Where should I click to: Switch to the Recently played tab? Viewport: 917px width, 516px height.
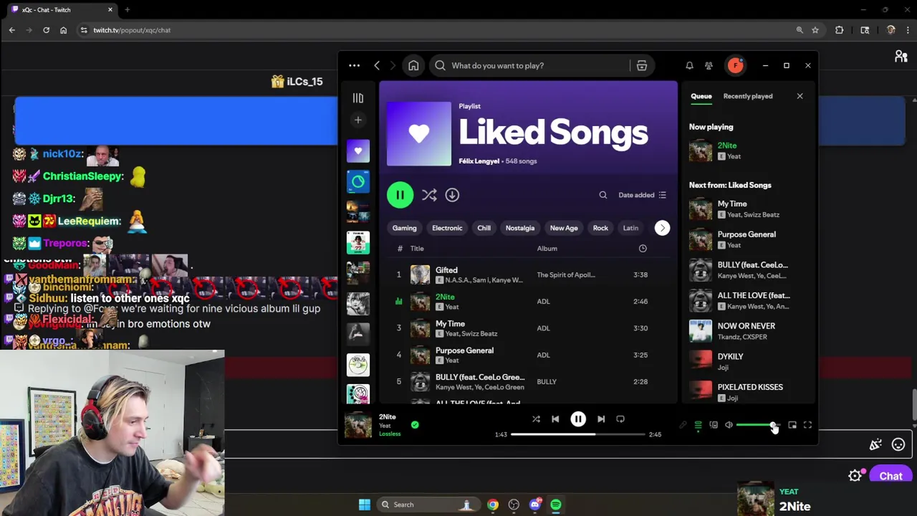[748, 96]
